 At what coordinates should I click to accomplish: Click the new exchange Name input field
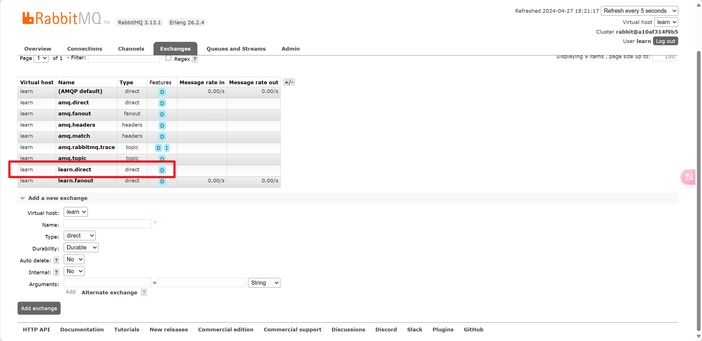click(x=107, y=224)
